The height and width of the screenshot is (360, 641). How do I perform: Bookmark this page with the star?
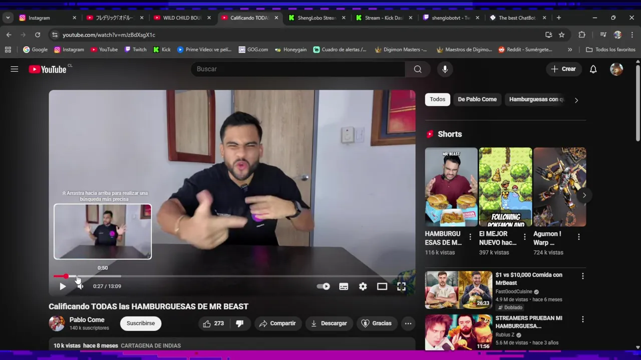(561, 34)
